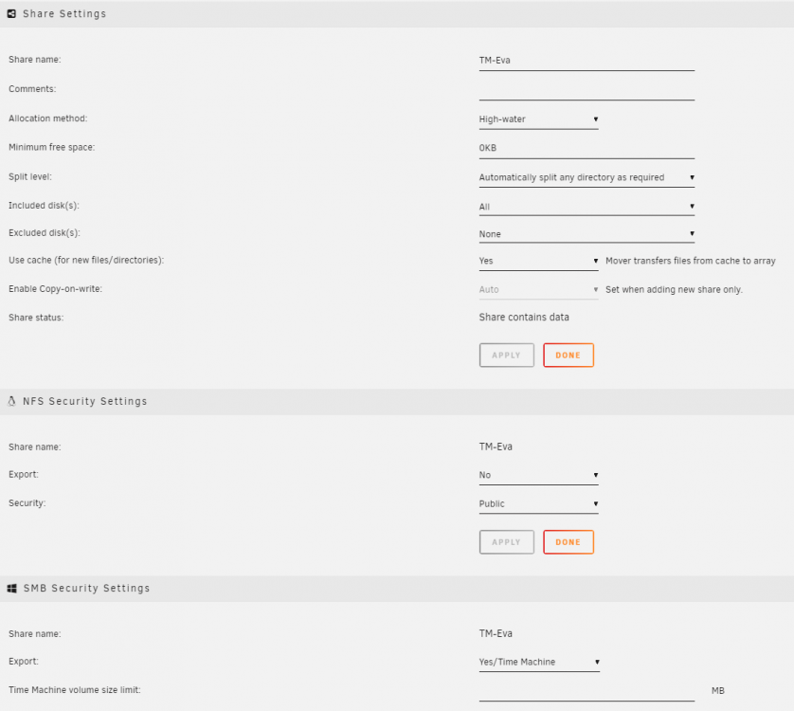This screenshot has height=711, width=794.
Task: Click the SMB Security Settings Windows icon
Action: 11,589
